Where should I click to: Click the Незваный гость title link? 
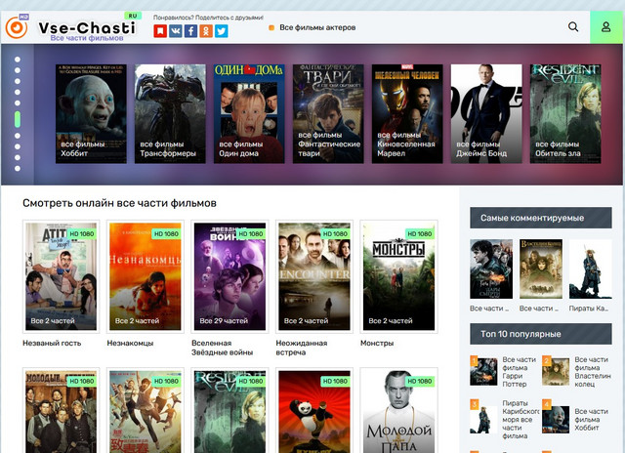(x=52, y=343)
